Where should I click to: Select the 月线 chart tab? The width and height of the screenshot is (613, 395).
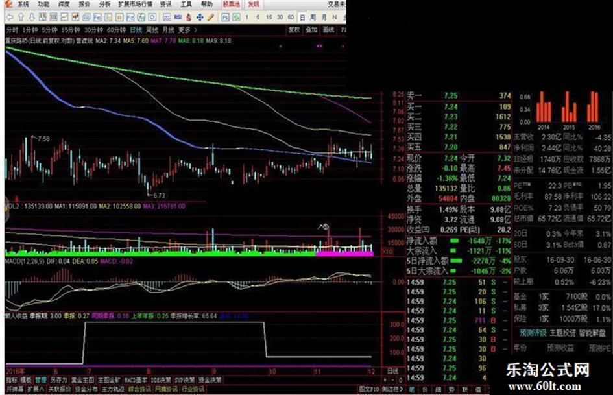(168, 30)
